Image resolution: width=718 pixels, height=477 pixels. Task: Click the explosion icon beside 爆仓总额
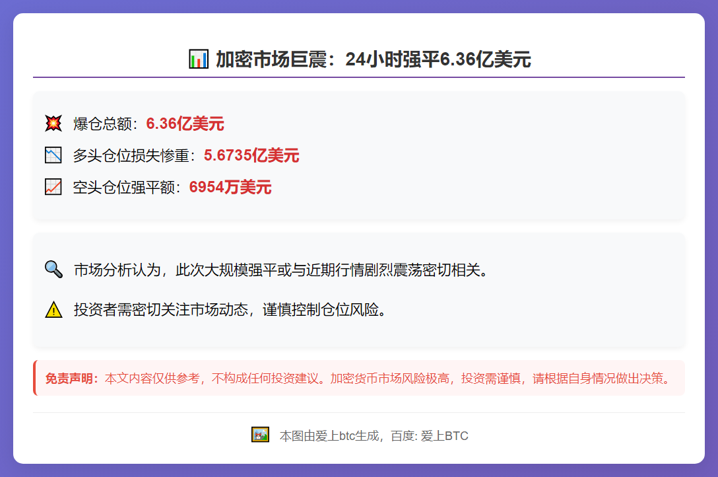click(x=53, y=124)
